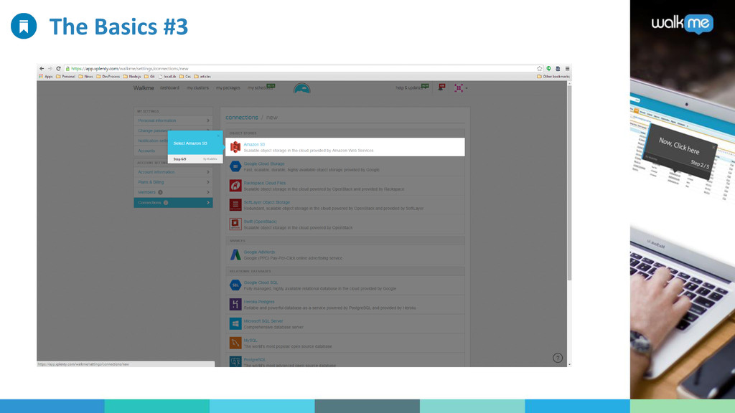Screen dimensions: 735x413
Task: Select Heroku Postgres link
Action: tap(258, 302)
